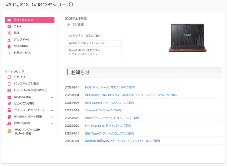Click the Type-C 4K マルチモニター docking station button
227x166 pixels.
(94, 52)
